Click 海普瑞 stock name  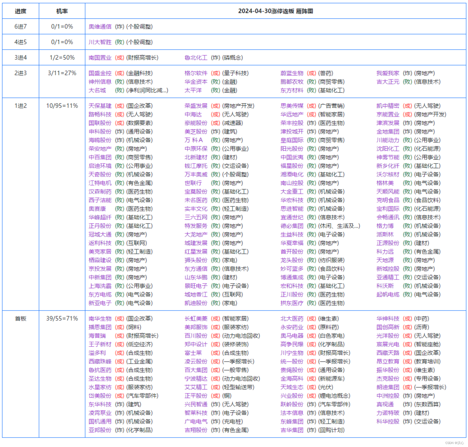click(97, 336)
